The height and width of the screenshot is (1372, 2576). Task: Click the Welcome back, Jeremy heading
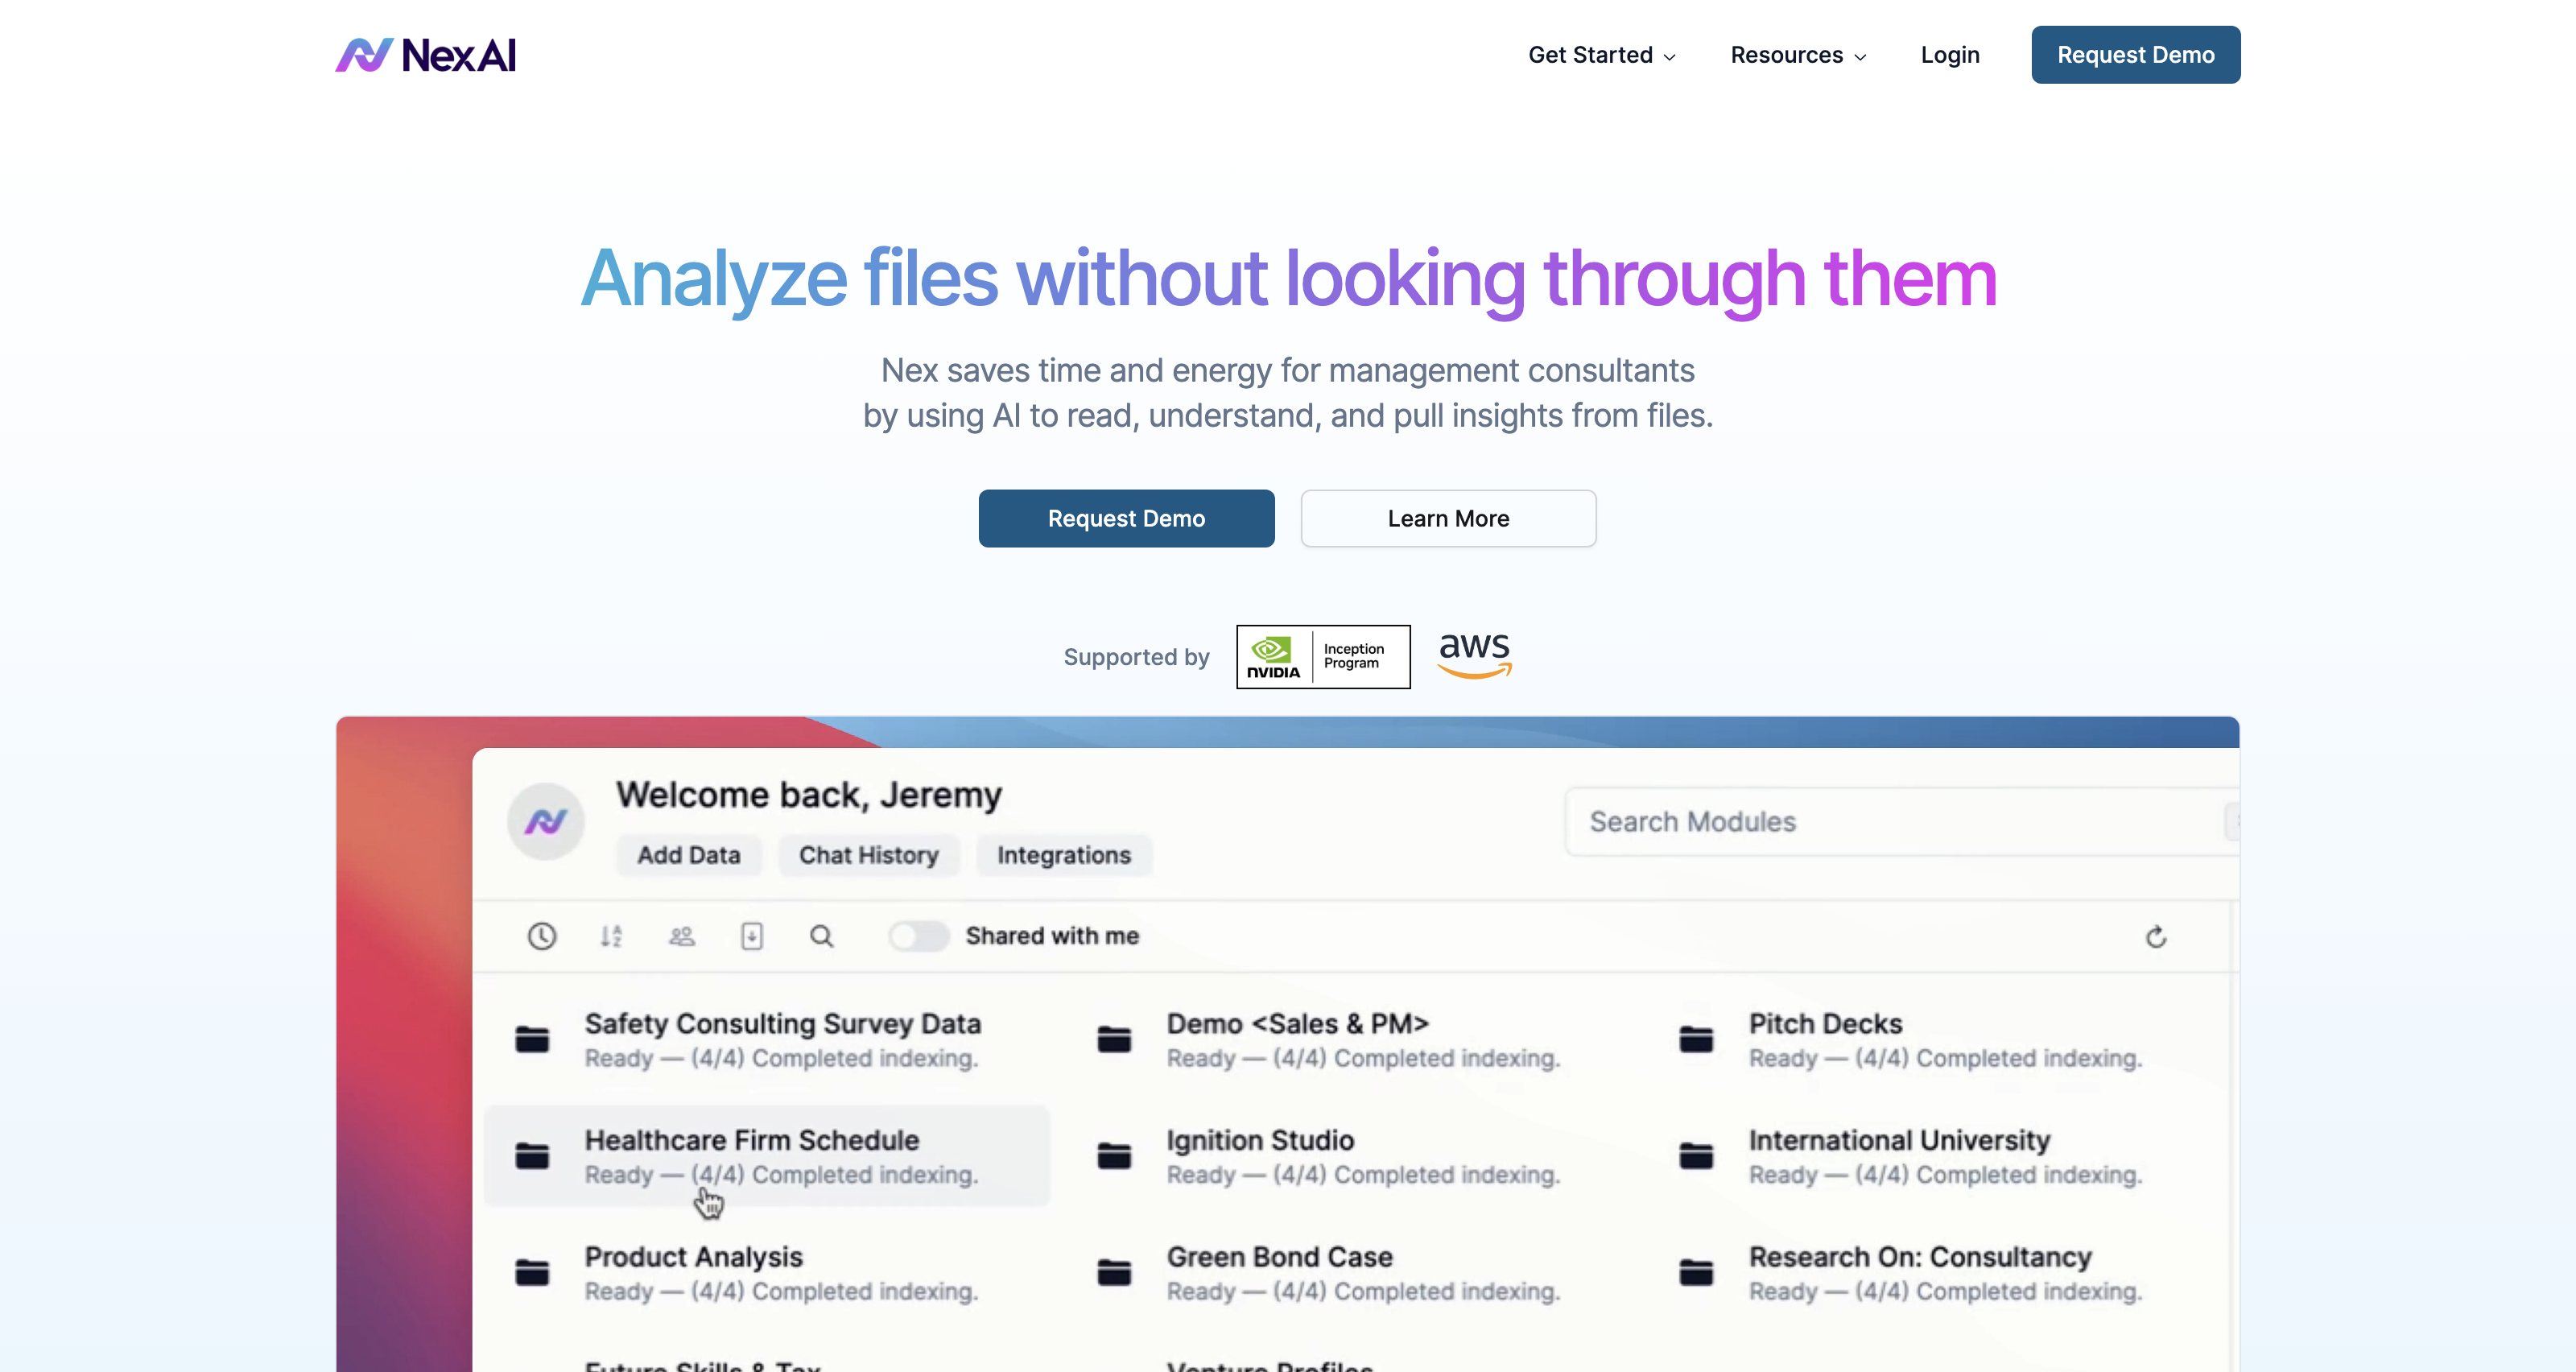point(808,795)
